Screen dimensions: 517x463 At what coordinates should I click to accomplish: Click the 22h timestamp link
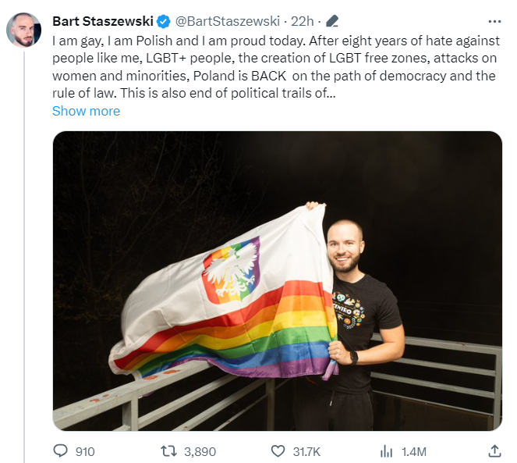tap(302, 21)
